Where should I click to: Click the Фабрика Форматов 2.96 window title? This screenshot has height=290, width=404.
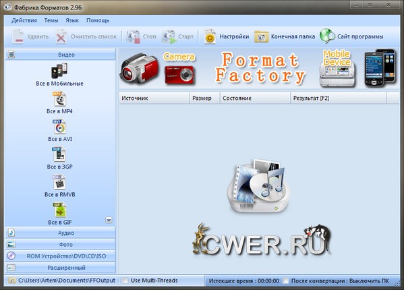(x=48, y=7)
